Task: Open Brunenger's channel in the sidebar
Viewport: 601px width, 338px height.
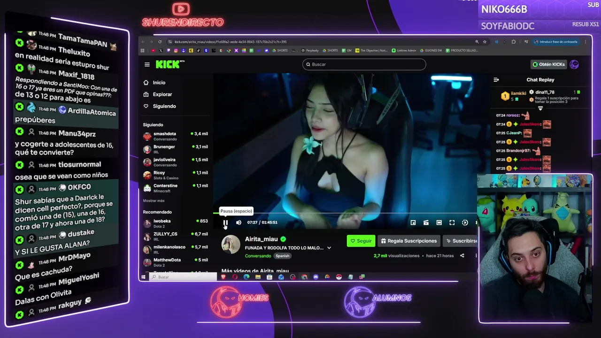Action: (x=176, y=149)
